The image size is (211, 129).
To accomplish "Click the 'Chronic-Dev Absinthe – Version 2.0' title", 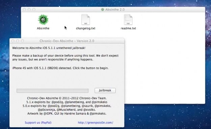I will [67, 41].
